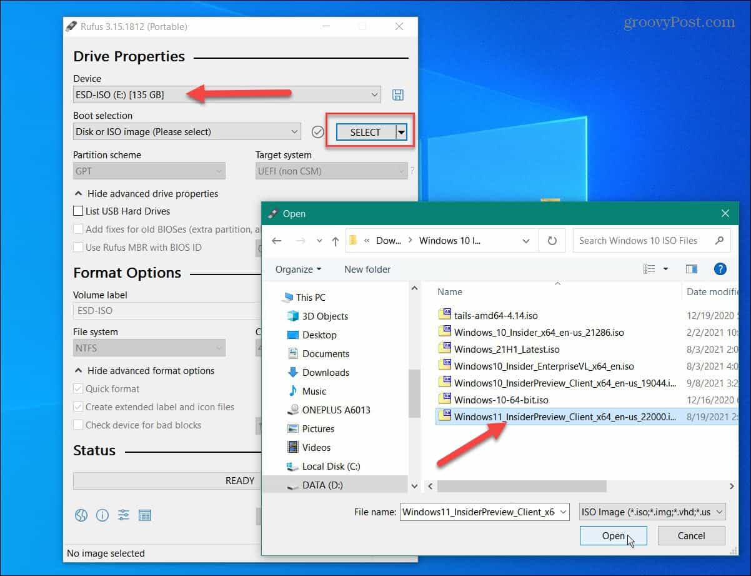Enable the List USB Hard Drives checkbox
The height and width of the screenshot is (576, 751).
[x=78, y=211]
